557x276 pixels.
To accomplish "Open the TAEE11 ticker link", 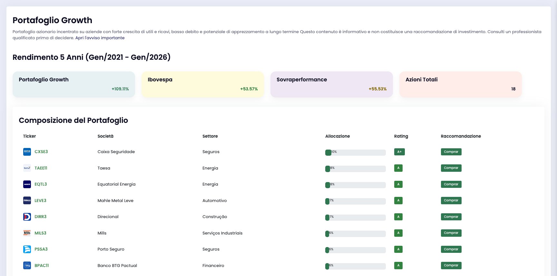I will point(41,168).
